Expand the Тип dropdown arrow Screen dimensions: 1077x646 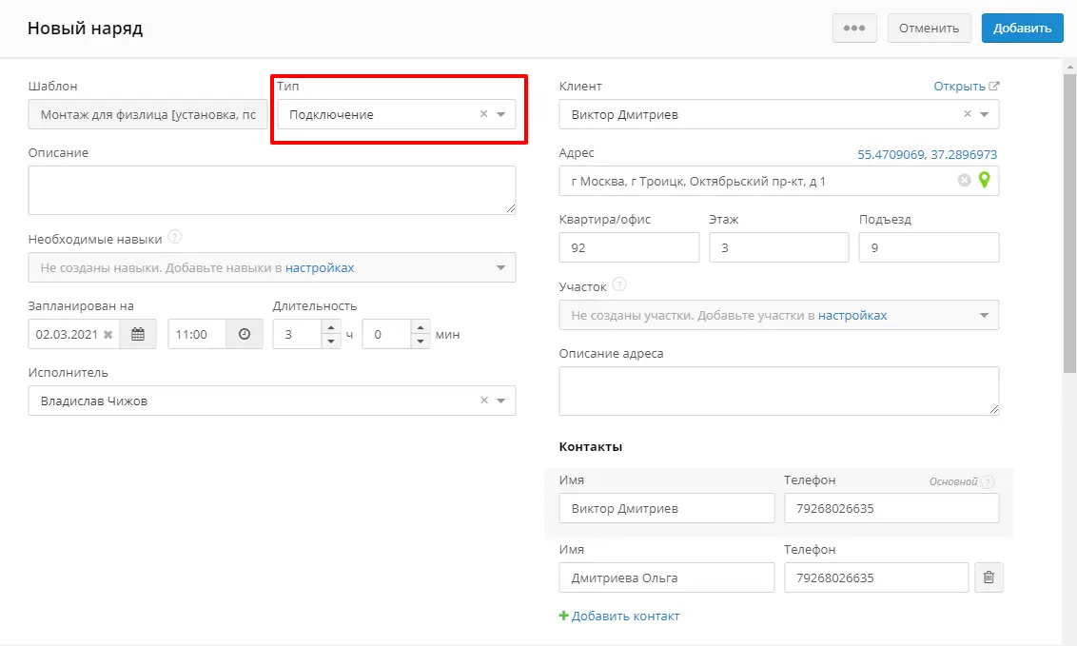[501, 115]
